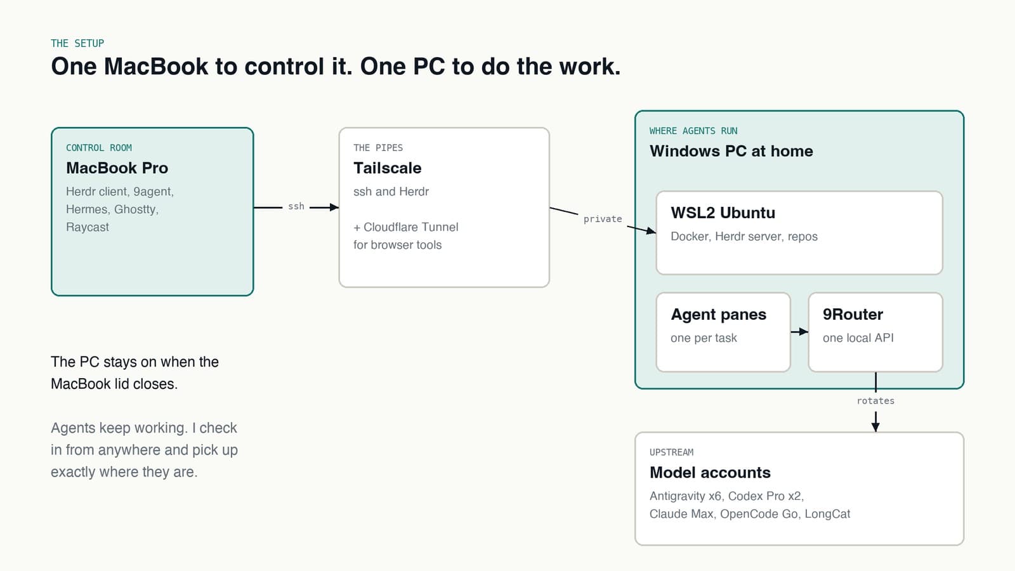The image size is (1015, 571).
Task: Click the 'for browser tools' line
Action: point(397,245)
